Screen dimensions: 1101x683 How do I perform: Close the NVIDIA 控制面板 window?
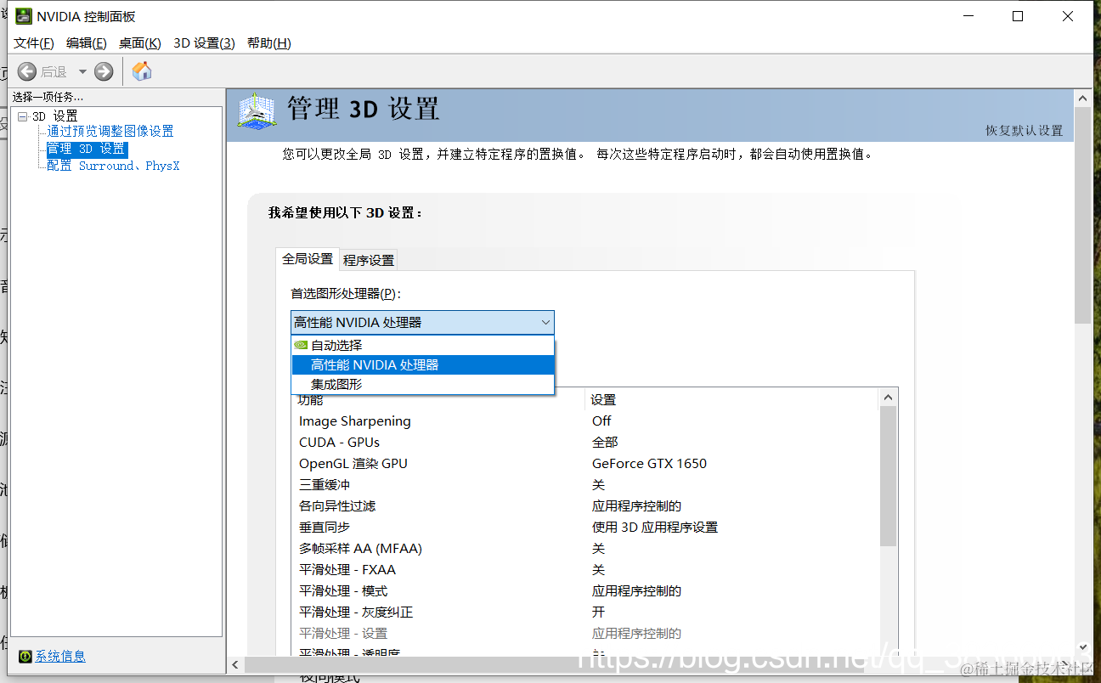click(x=1068, y=16)
